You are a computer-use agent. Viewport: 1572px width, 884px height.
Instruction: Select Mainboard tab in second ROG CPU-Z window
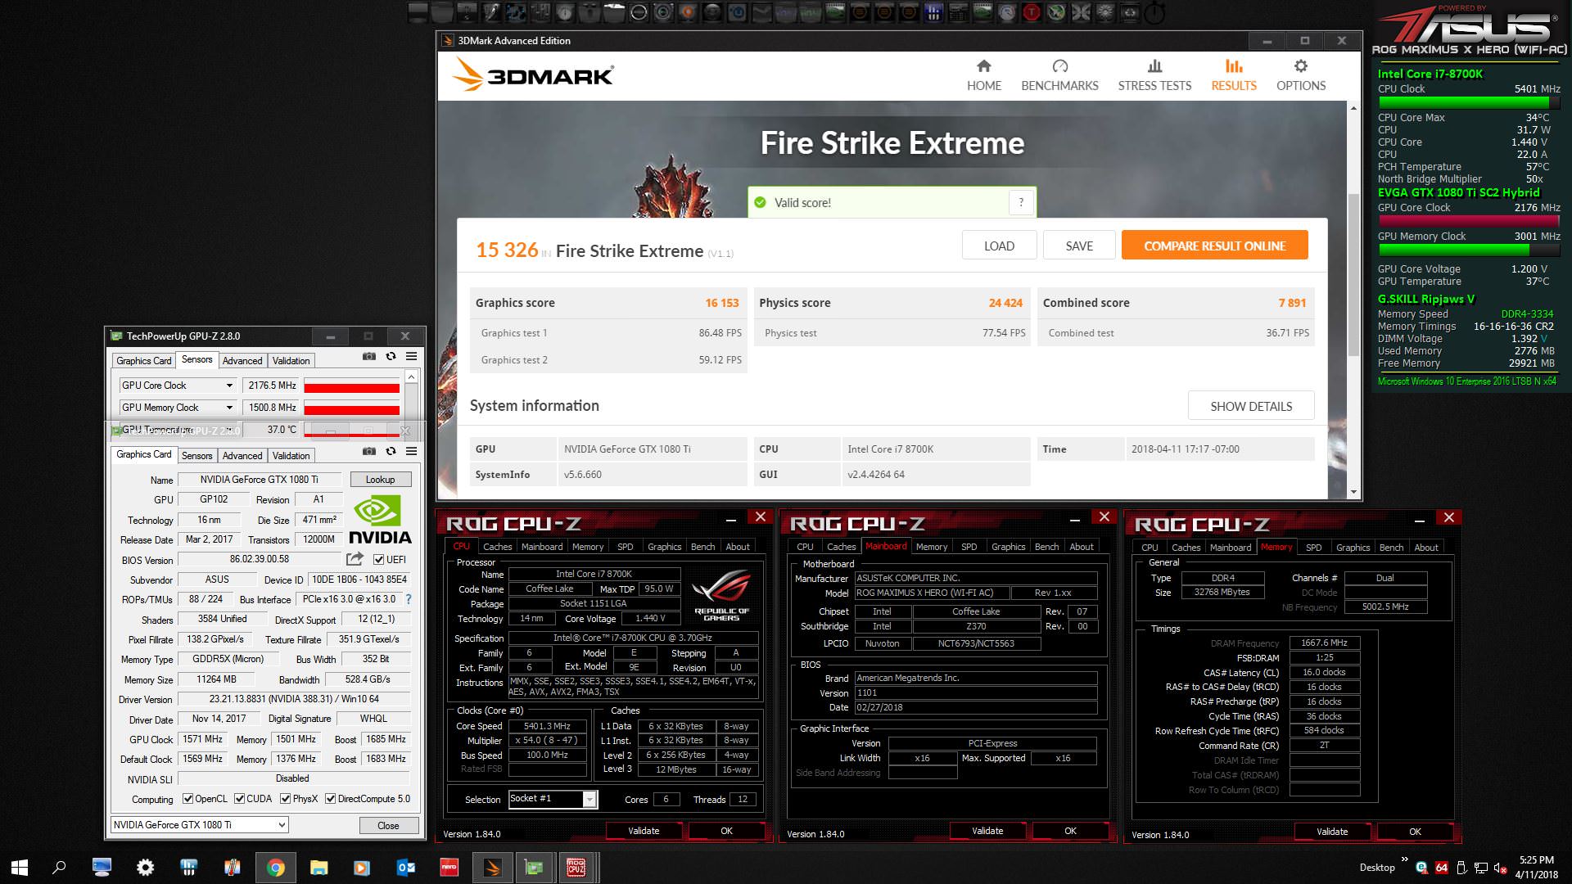pos(886,546)
